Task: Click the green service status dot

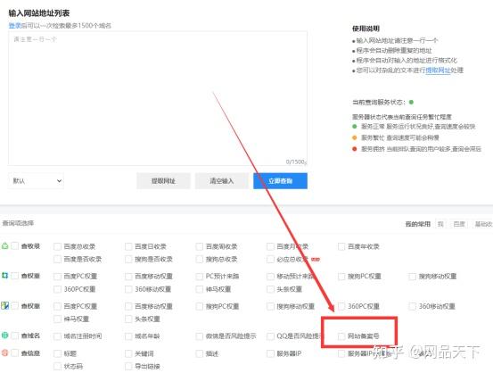Action: pyautogui.click(x=411, y=102)
